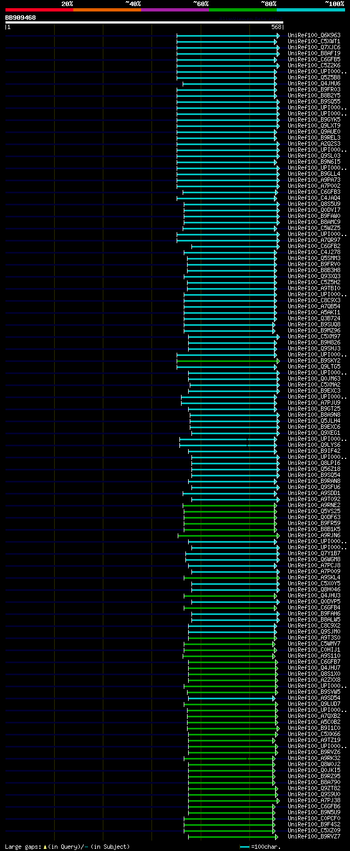This screenshot has width=350, height=851.
Task: Select the UniRef100_Q9AUE0 label
Action: [314, 132]
